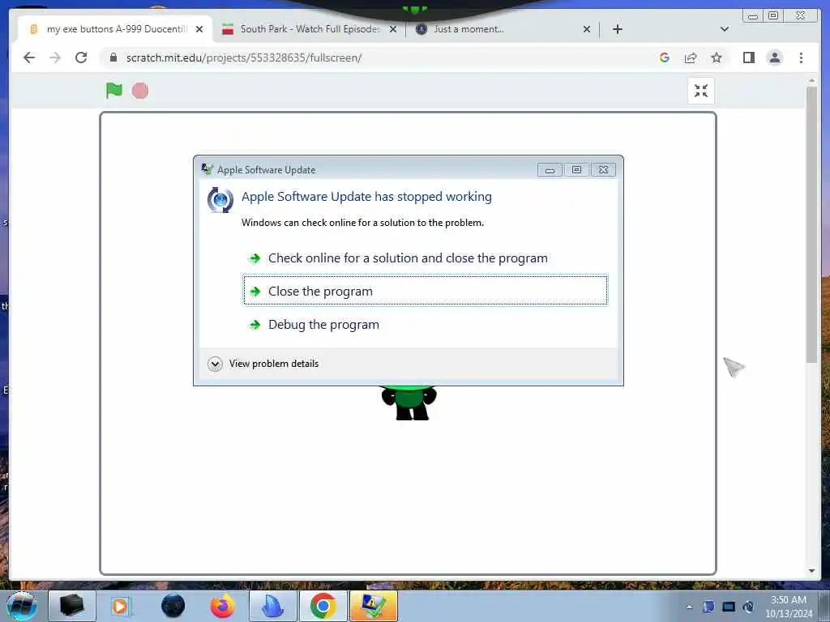Image resolution: width=830 pixels, height=622 pixels.
Task: Click the monitor system tray icon
Action: 729,607
